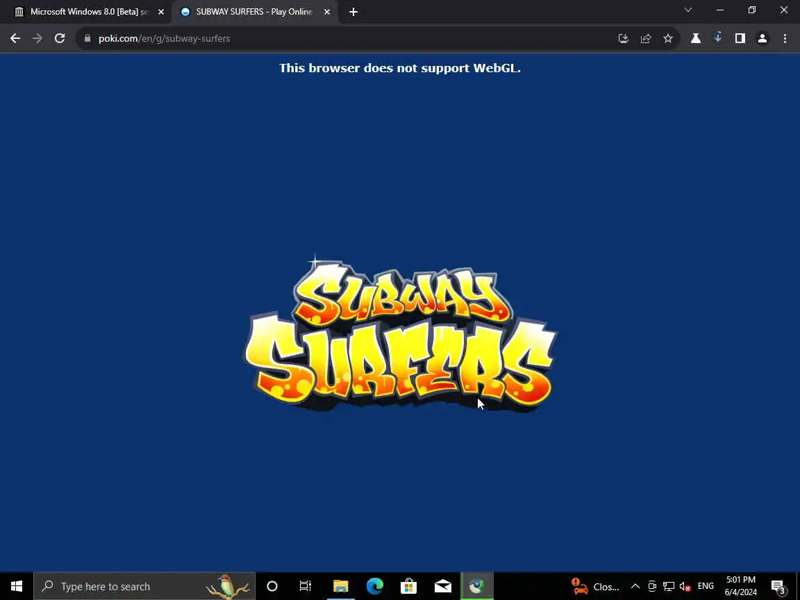Open Chrome Labs flask icon

pyautogui.click(x=695, y=38)
